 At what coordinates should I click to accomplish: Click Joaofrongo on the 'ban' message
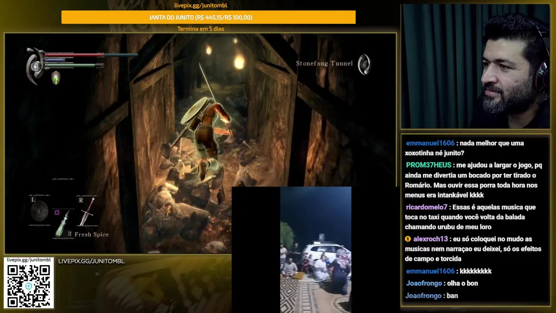pos(424,296)
